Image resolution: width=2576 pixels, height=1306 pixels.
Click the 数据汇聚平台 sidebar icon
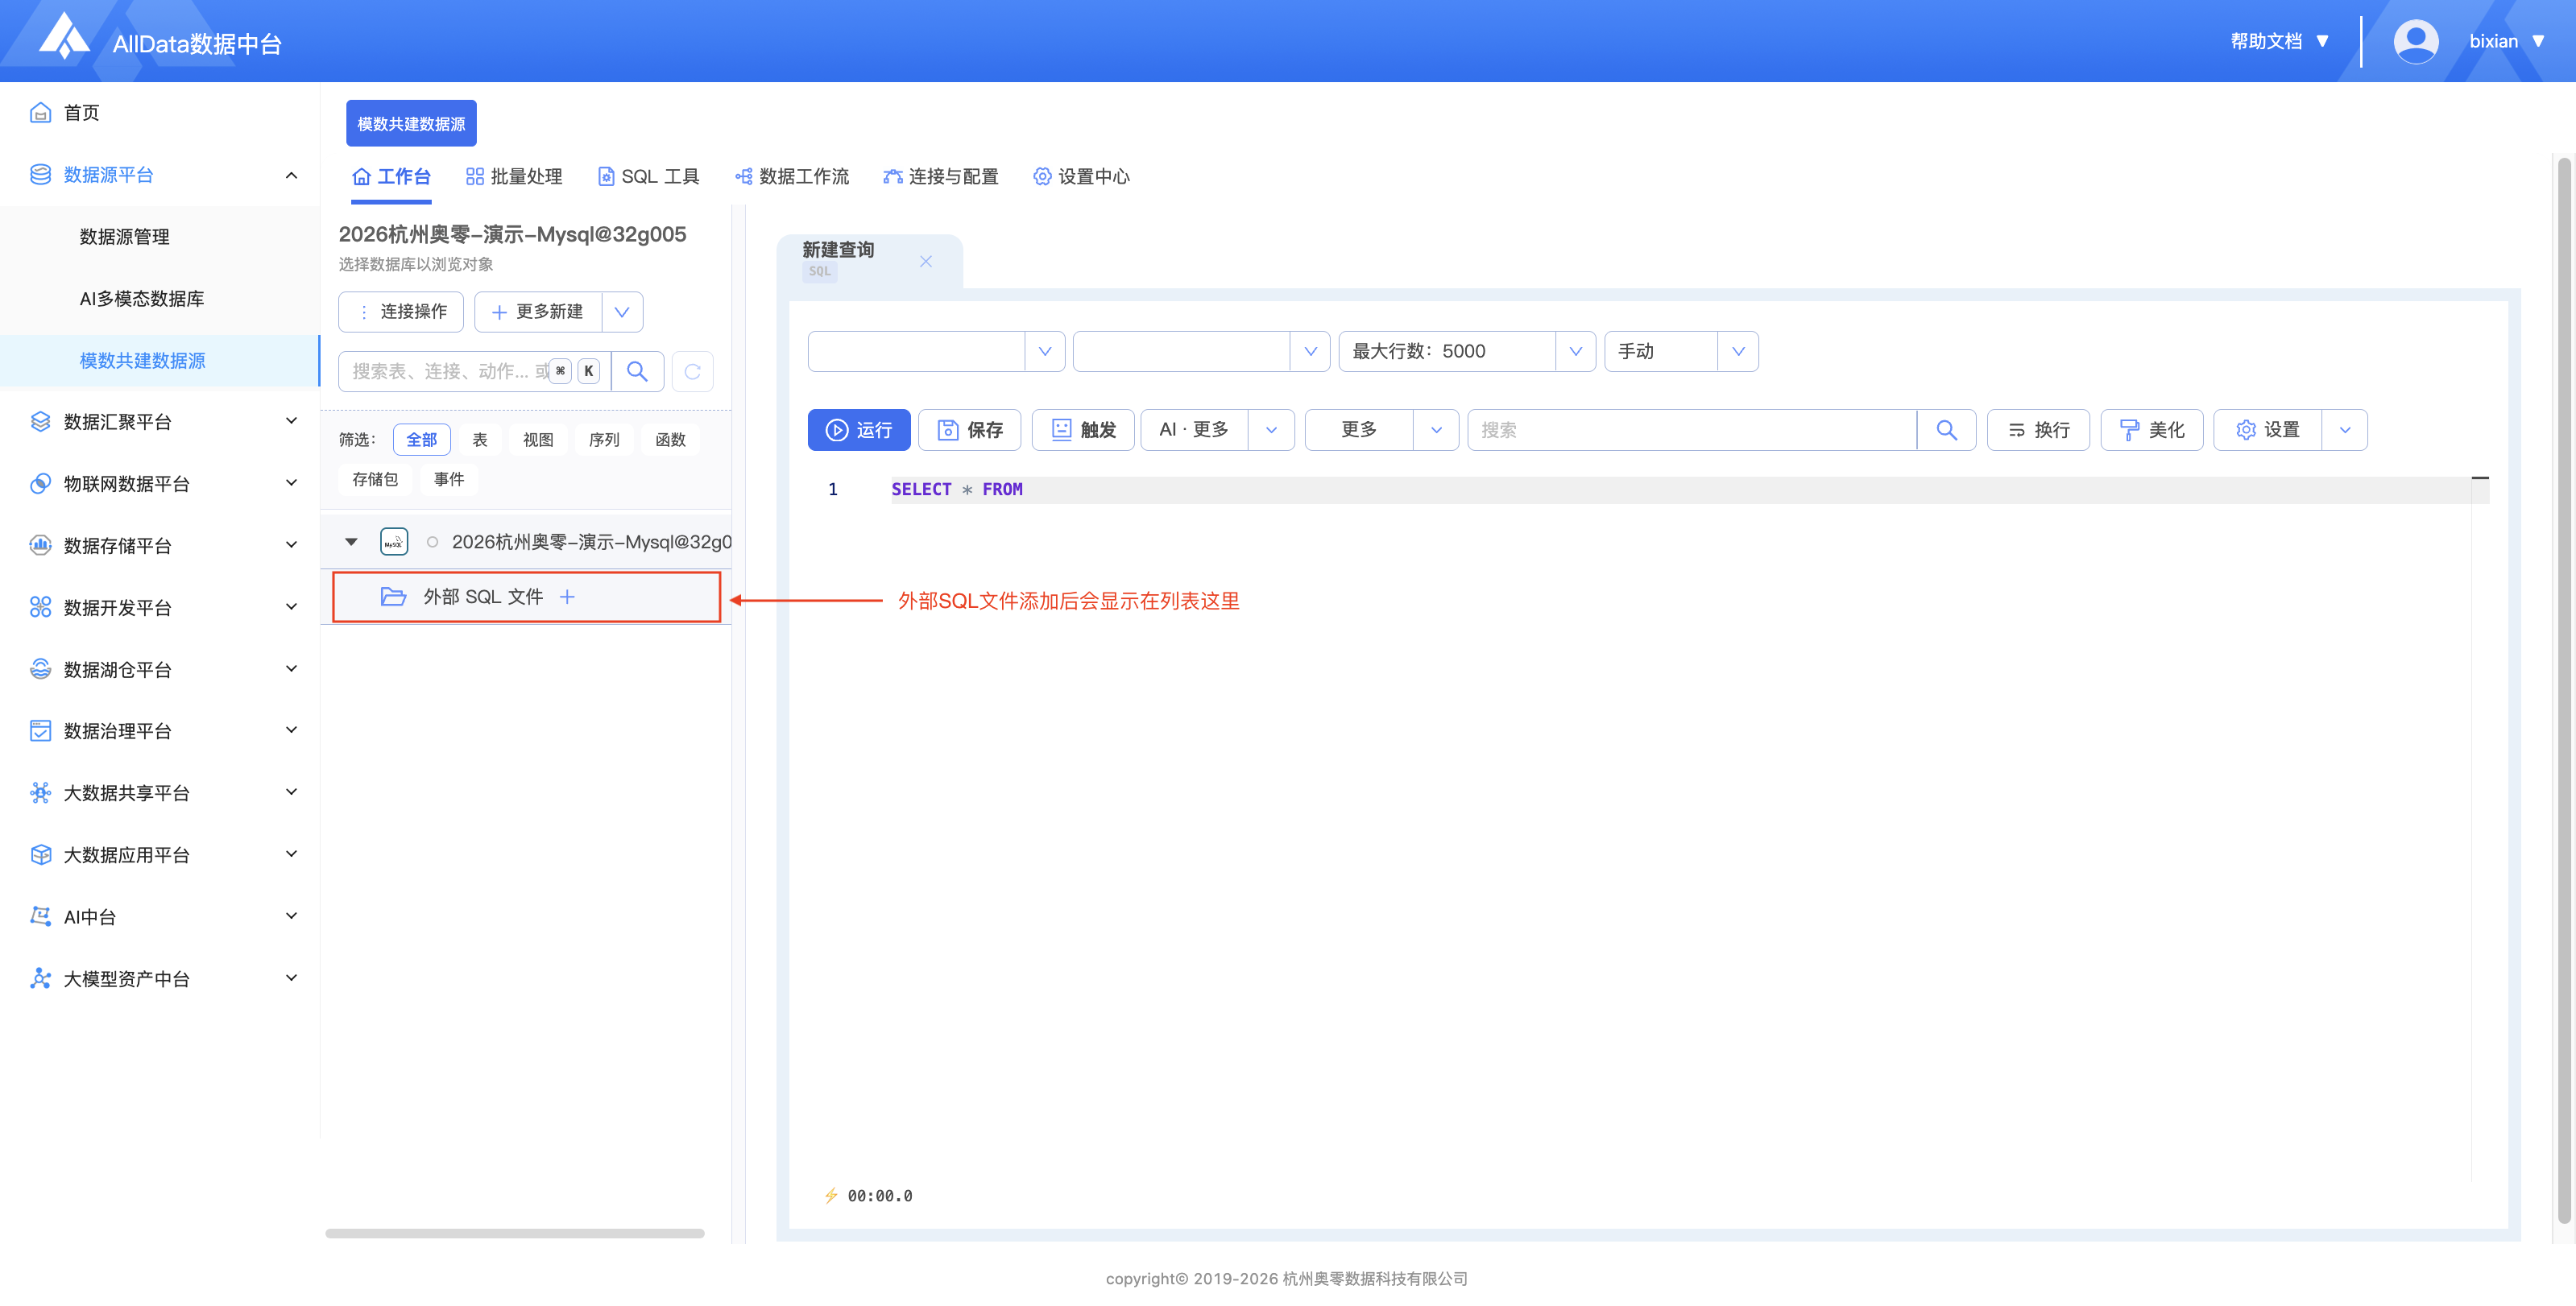40,422
